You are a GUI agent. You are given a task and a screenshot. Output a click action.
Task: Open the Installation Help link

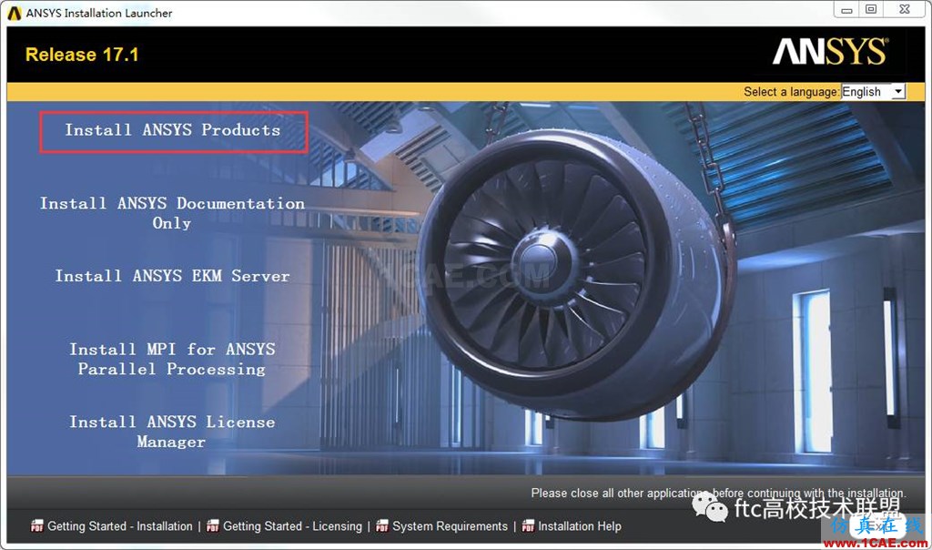(x=580, y=526)
